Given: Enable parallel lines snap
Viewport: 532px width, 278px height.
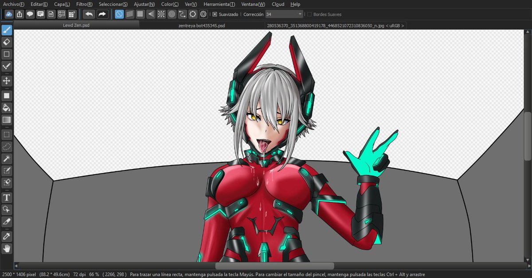Looking at the screenshot, I should click(x=130, y=14).
